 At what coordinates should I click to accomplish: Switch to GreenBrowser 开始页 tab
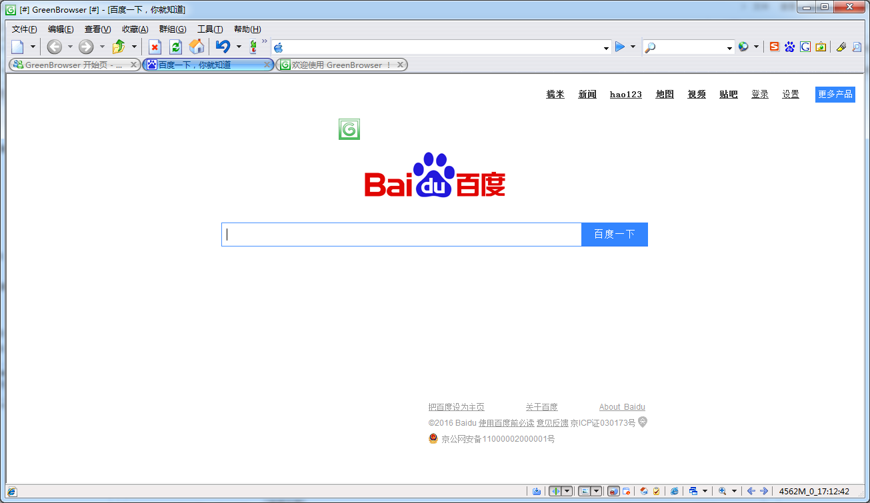[x=73, y=65]
